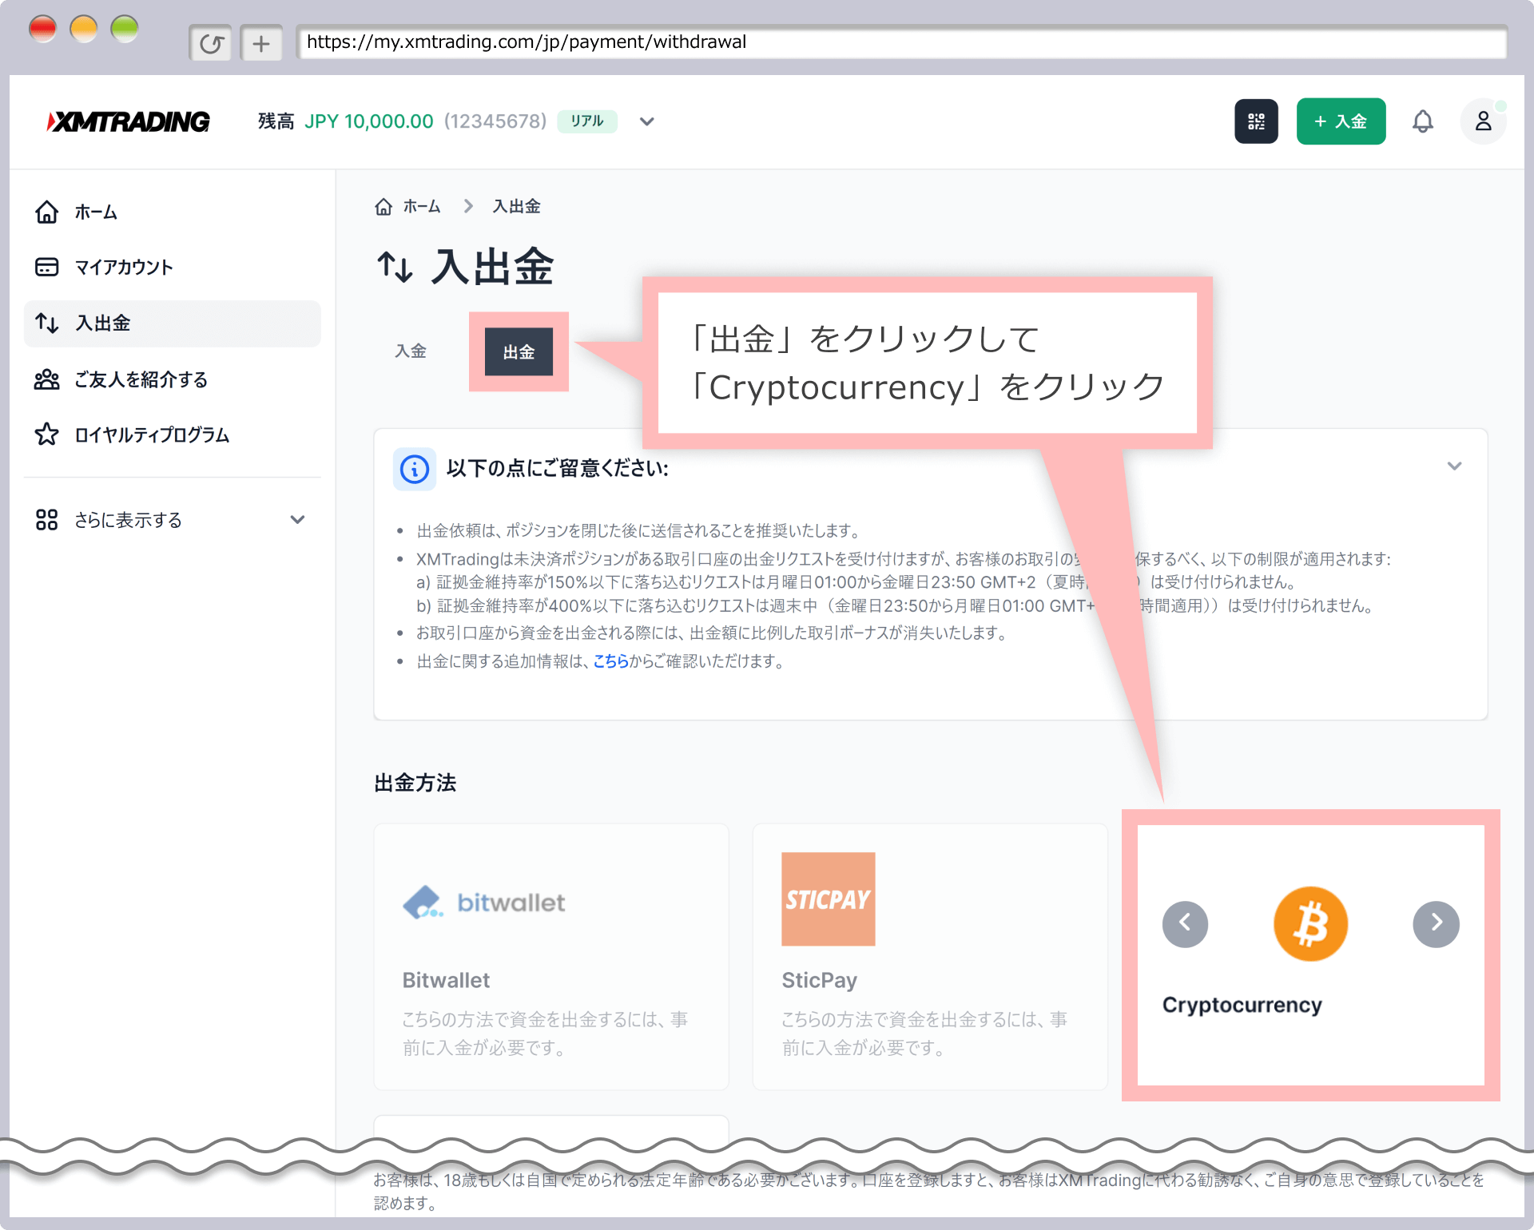This screenshot has width=1534, height=1230.
Task: Expand the account selector dropdown arrow
Action: click(x=647, y=121)
